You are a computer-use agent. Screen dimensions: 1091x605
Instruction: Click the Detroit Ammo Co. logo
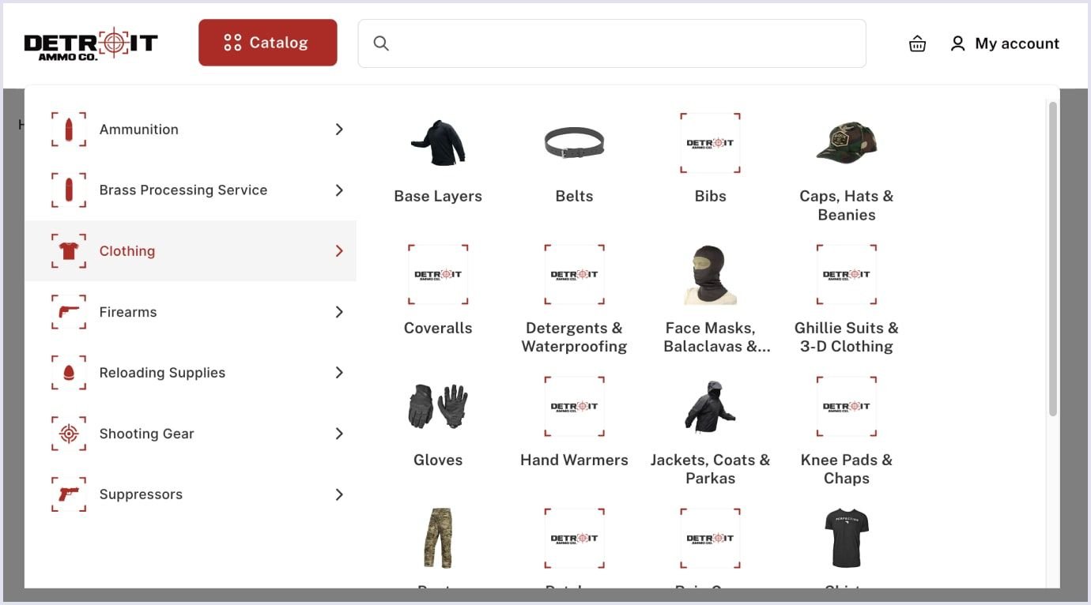click(91, 43)
